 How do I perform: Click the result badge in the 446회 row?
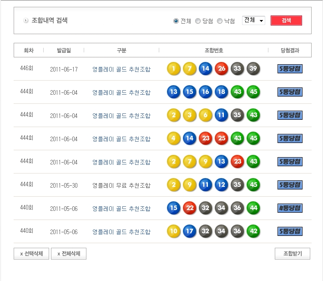click(290, 69)
